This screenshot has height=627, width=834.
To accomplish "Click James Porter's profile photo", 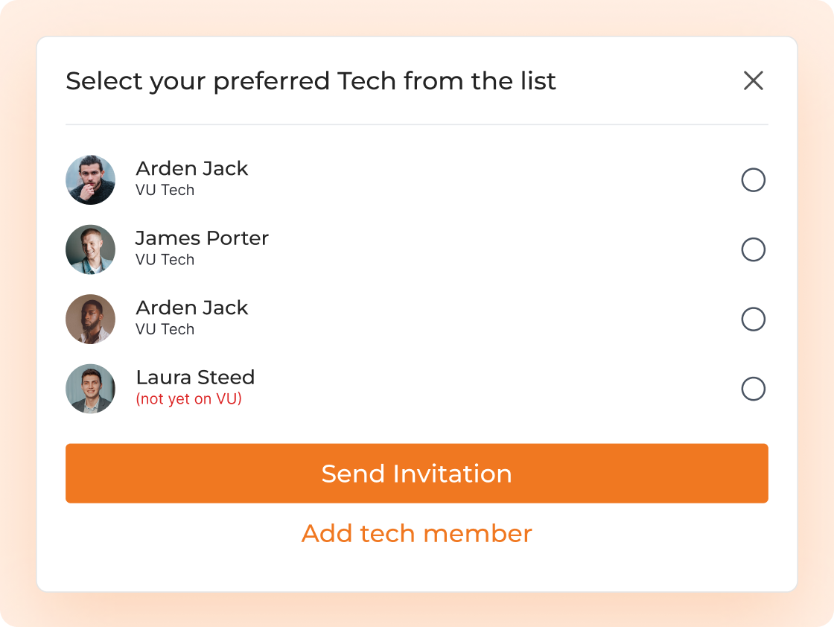I will pyautogui.click(x=90, y=249).
